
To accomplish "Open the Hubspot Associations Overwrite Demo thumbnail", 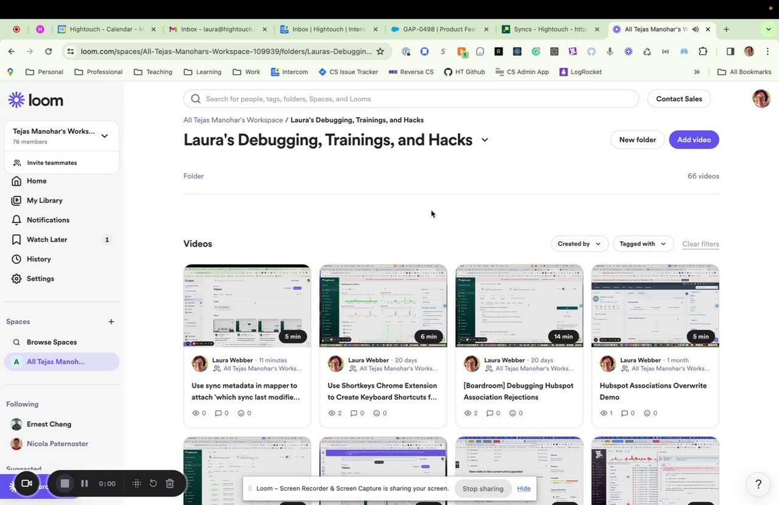I will [655, 306].
